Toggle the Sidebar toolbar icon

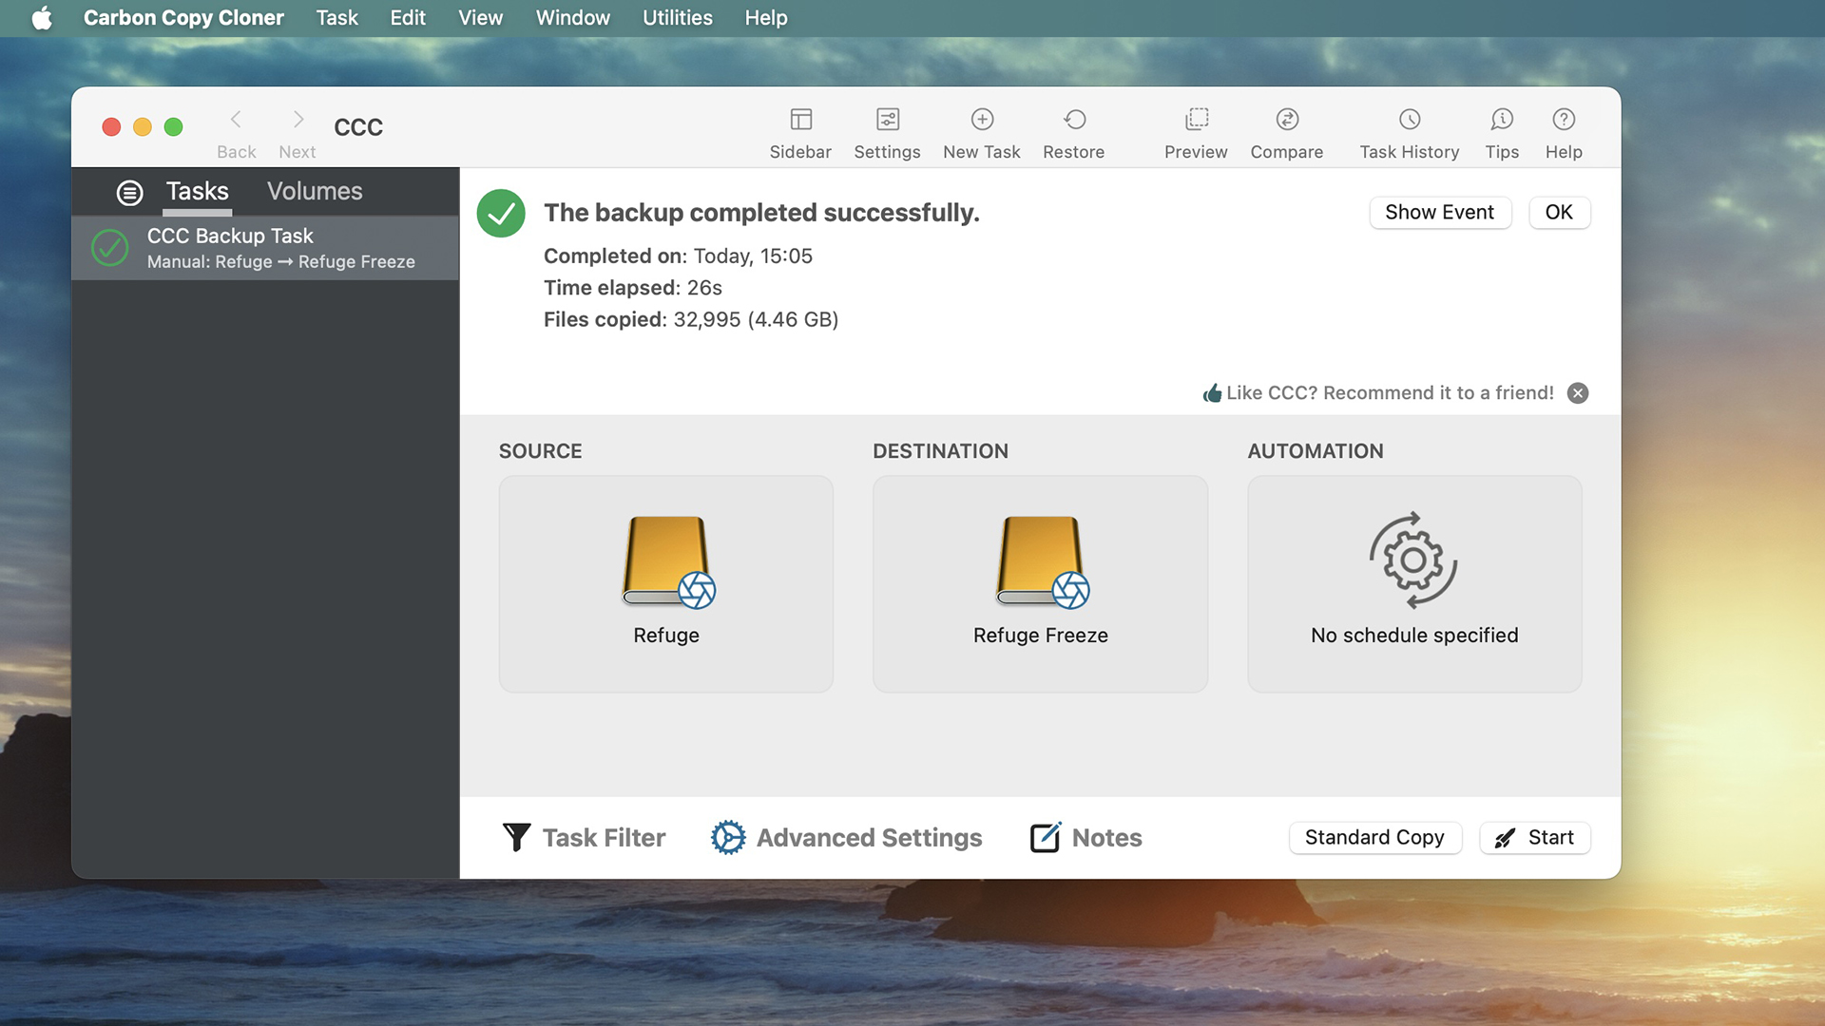(800, 120)
